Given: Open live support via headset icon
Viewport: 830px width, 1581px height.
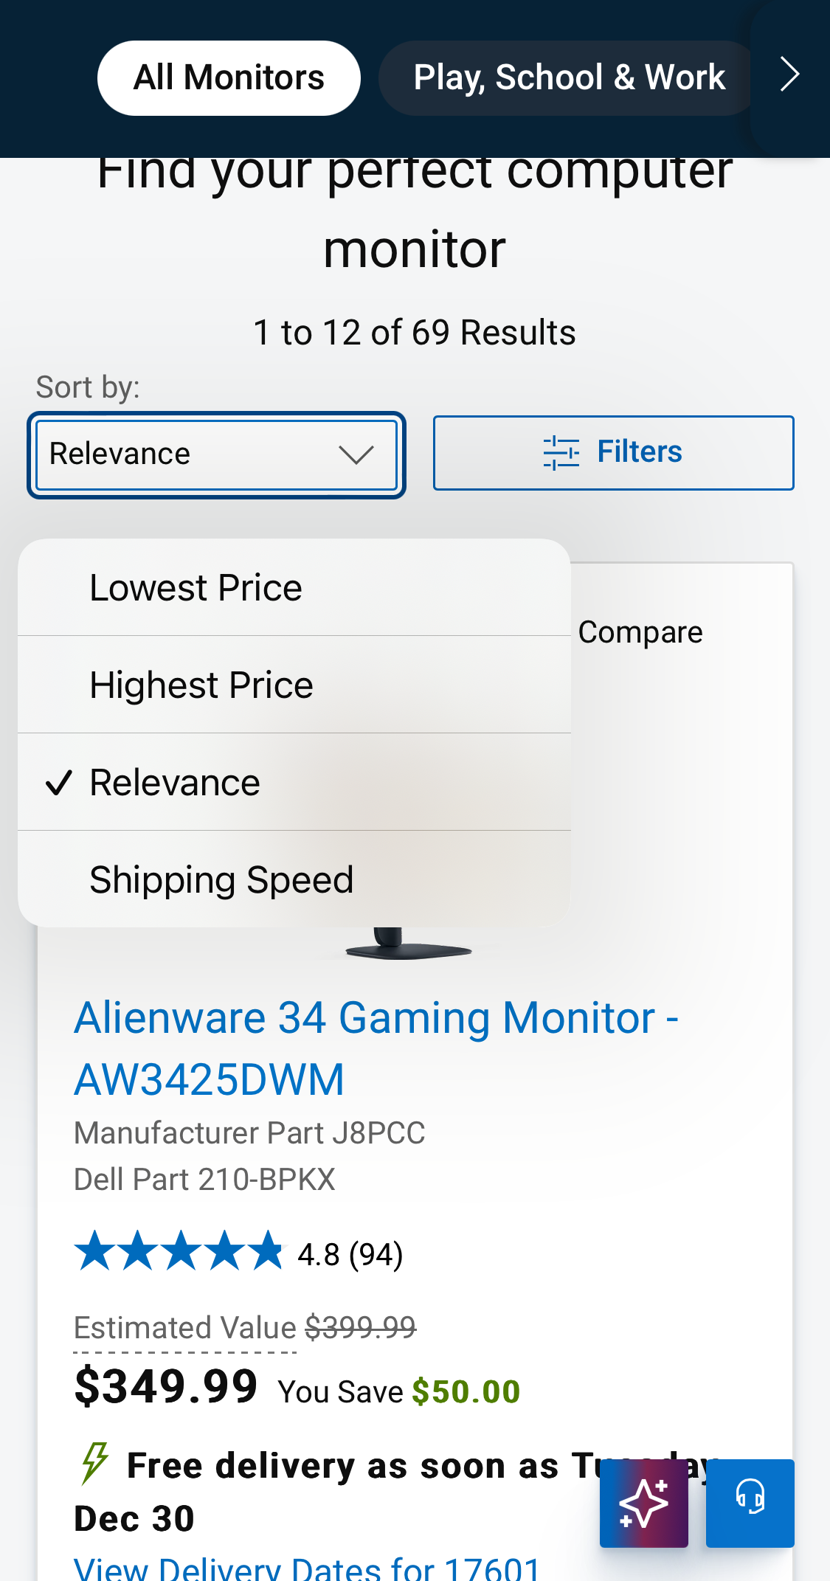Looking at the screenshot, I should [x=750, y=1504].
